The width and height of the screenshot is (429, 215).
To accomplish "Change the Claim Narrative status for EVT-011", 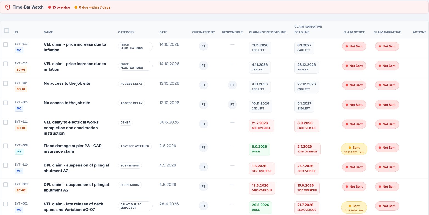I will tap(387, 124).
